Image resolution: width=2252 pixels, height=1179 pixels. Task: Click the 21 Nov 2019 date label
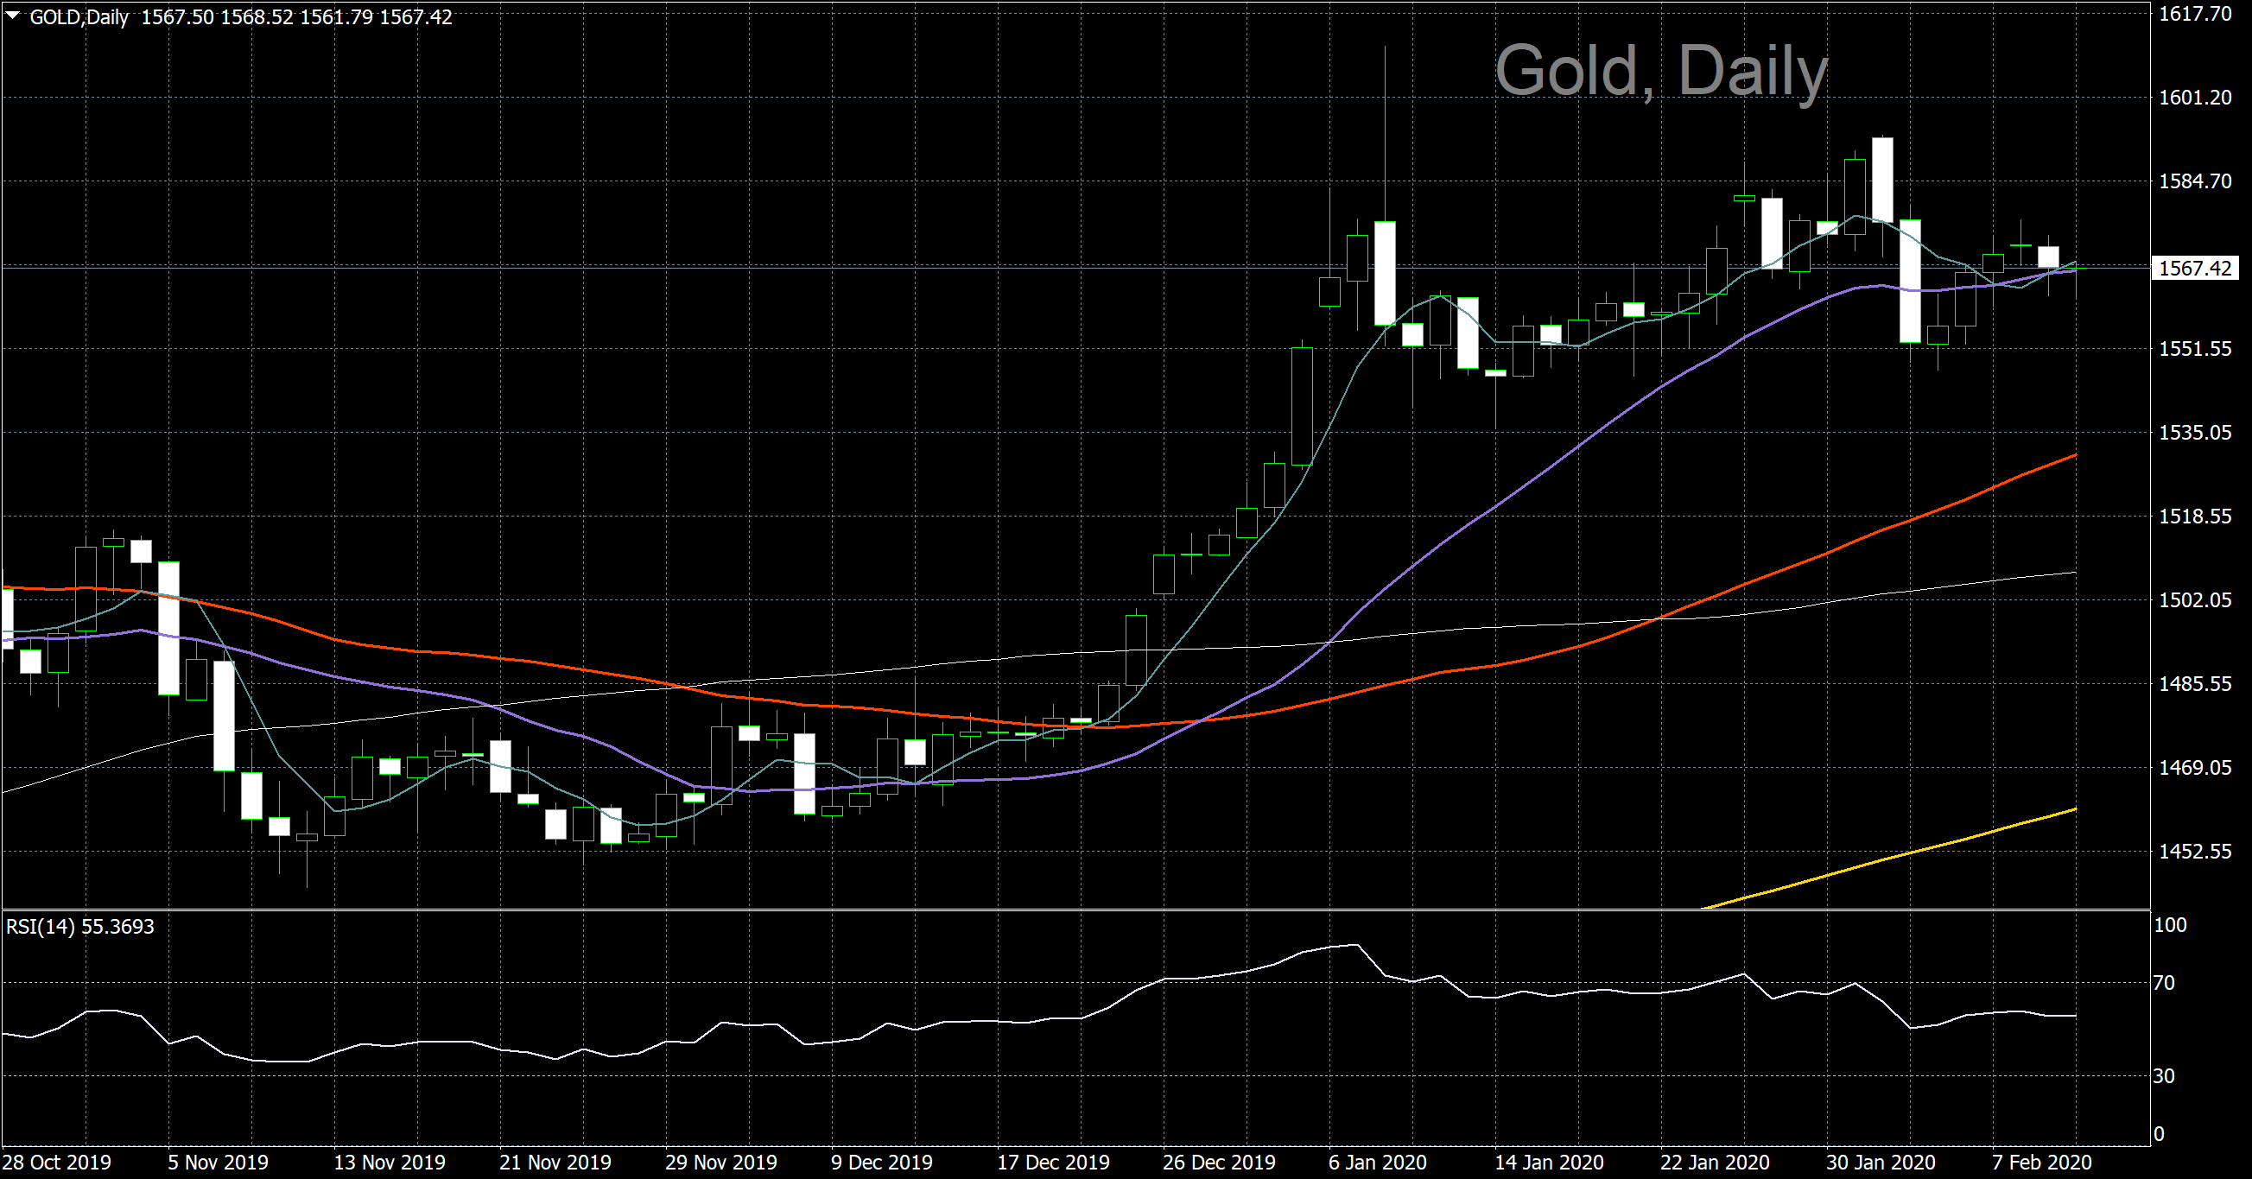pos(555,1163)
